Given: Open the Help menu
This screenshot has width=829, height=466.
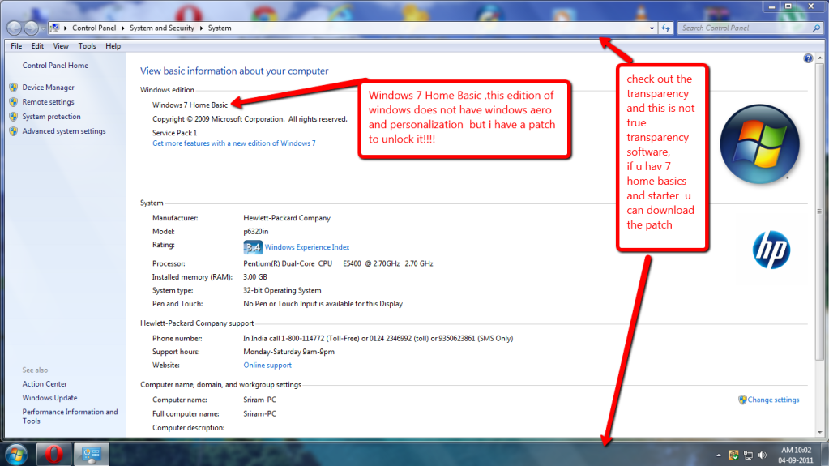Looking at the screenshot, I should pos(113,46).
